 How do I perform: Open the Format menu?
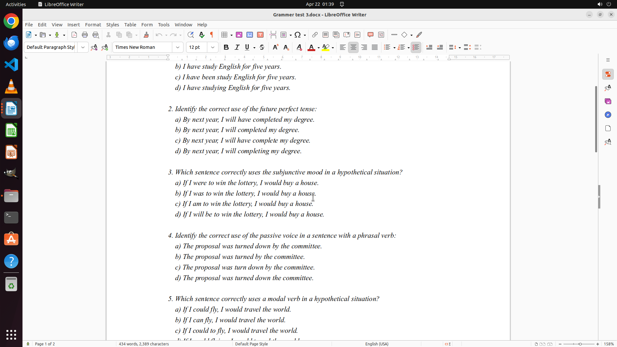[93, 25]
